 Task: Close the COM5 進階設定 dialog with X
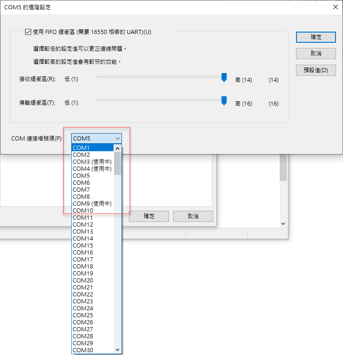(335, 7)
